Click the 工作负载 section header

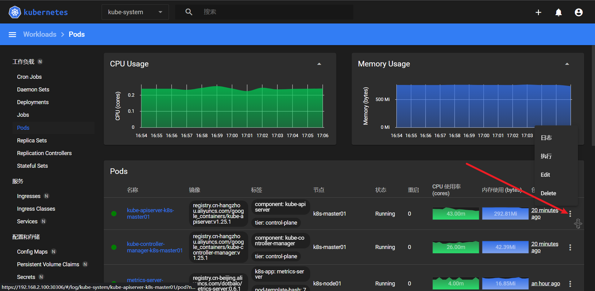coord(23,61)
